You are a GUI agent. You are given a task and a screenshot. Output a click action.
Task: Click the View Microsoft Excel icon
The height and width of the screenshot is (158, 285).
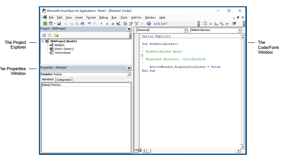tap(45, 24)
